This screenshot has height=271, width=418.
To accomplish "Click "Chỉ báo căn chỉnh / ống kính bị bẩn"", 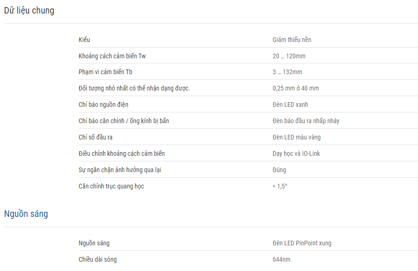I will [x=124, y=121].
